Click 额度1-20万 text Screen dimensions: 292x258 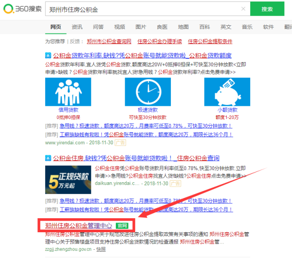[227, 117]
